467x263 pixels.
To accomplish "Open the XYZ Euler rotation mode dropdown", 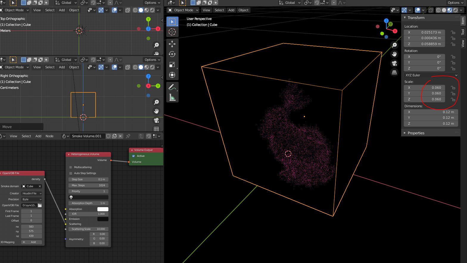I will coord(431,75).
